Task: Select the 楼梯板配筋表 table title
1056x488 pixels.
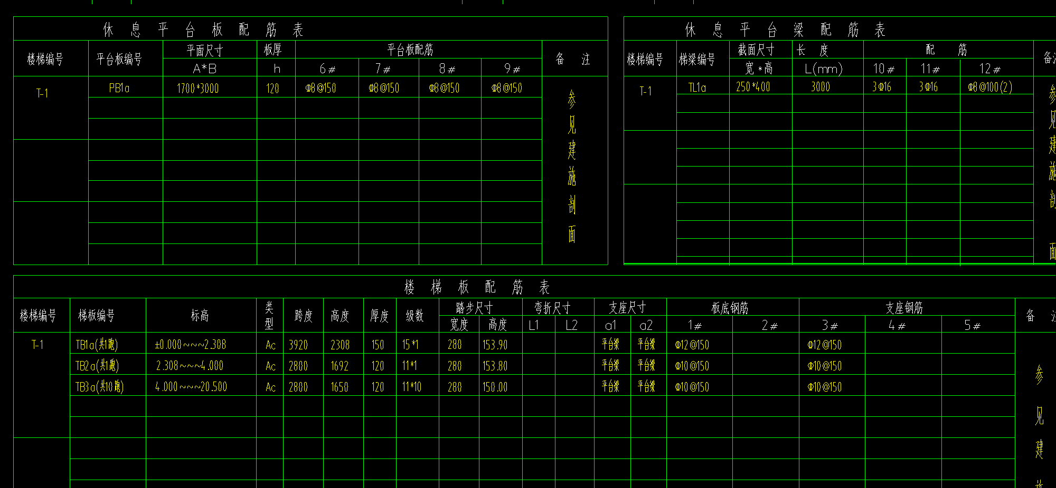Action: pos(477,287)
